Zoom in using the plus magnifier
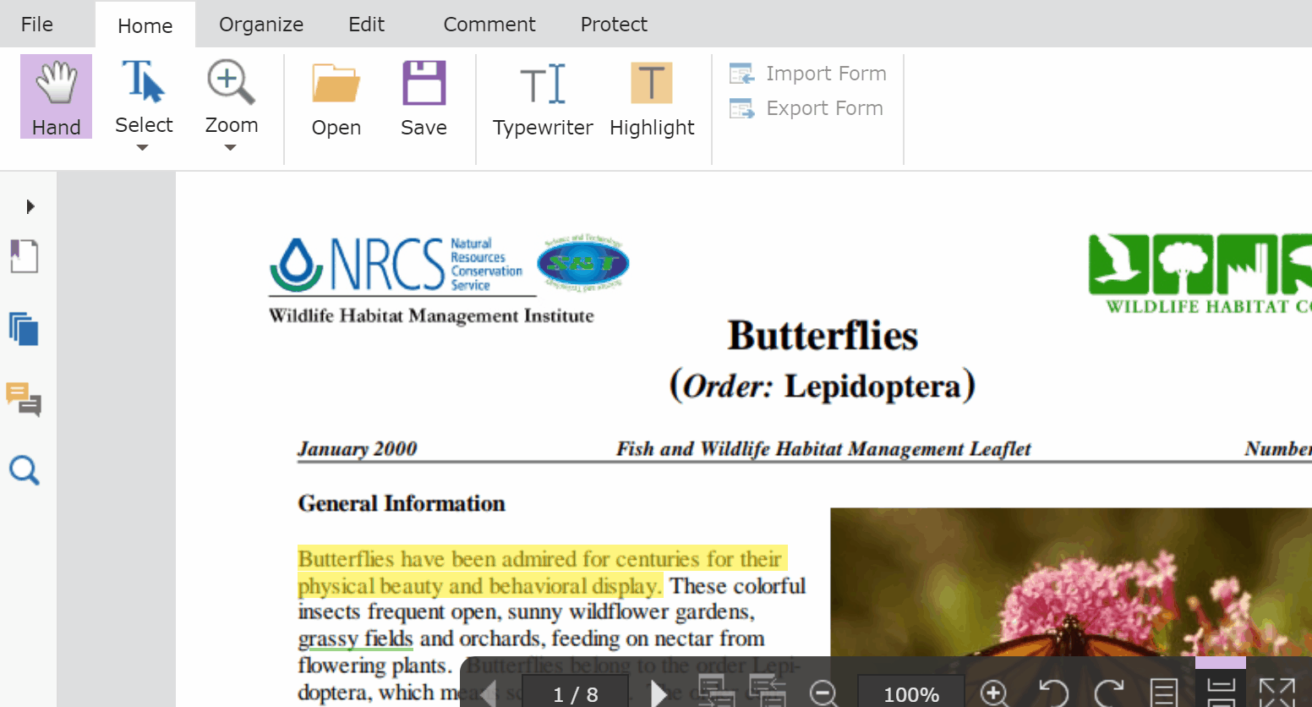 [995, 693]
